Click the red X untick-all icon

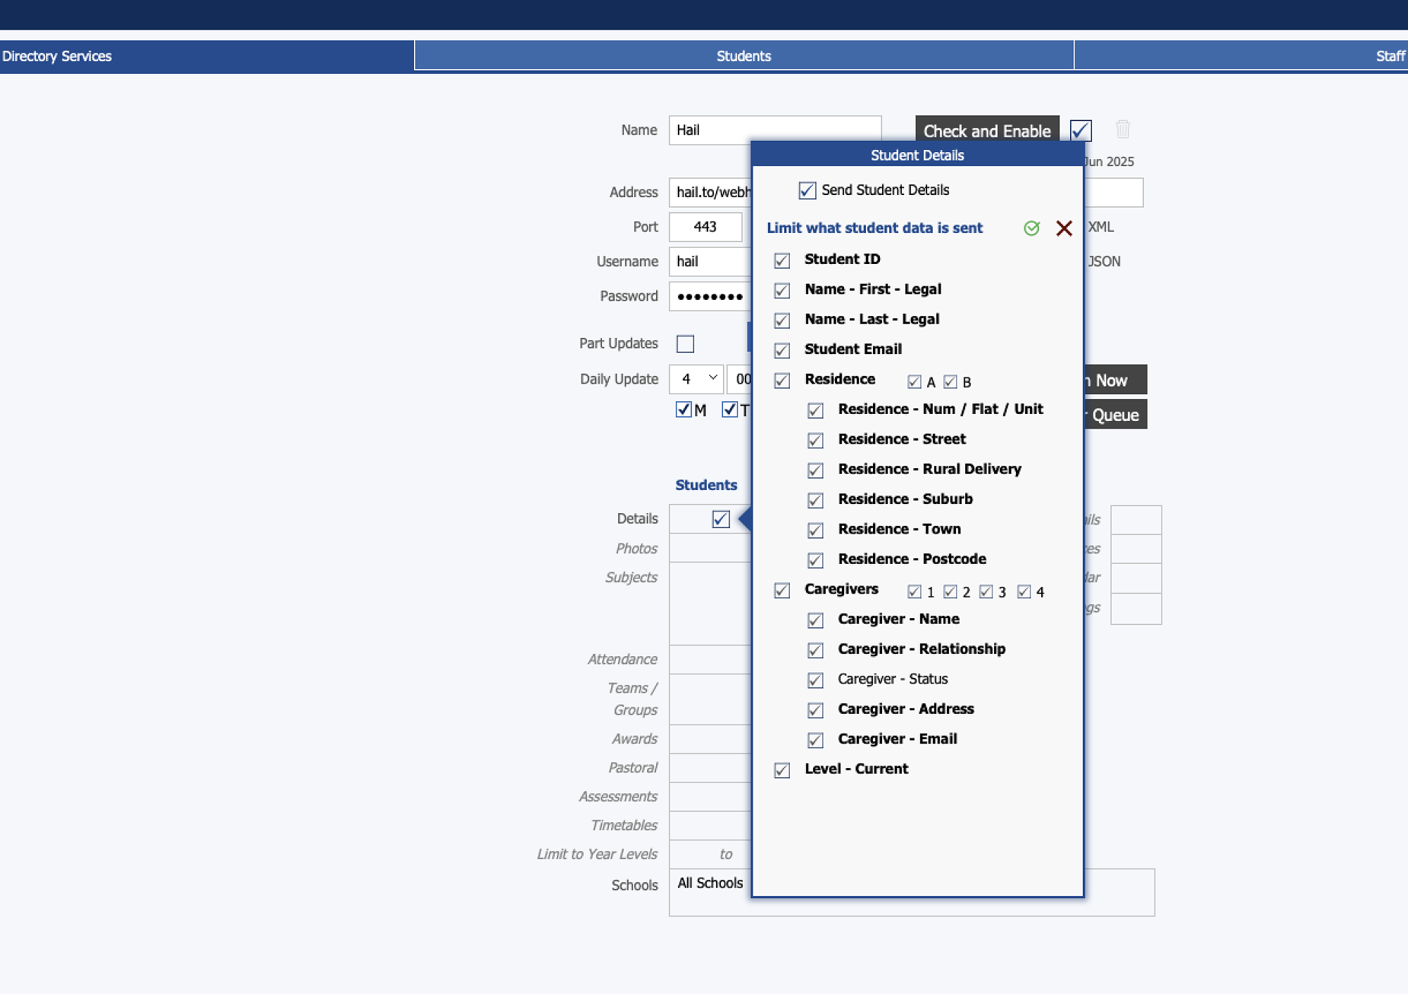pos(1064,228)
